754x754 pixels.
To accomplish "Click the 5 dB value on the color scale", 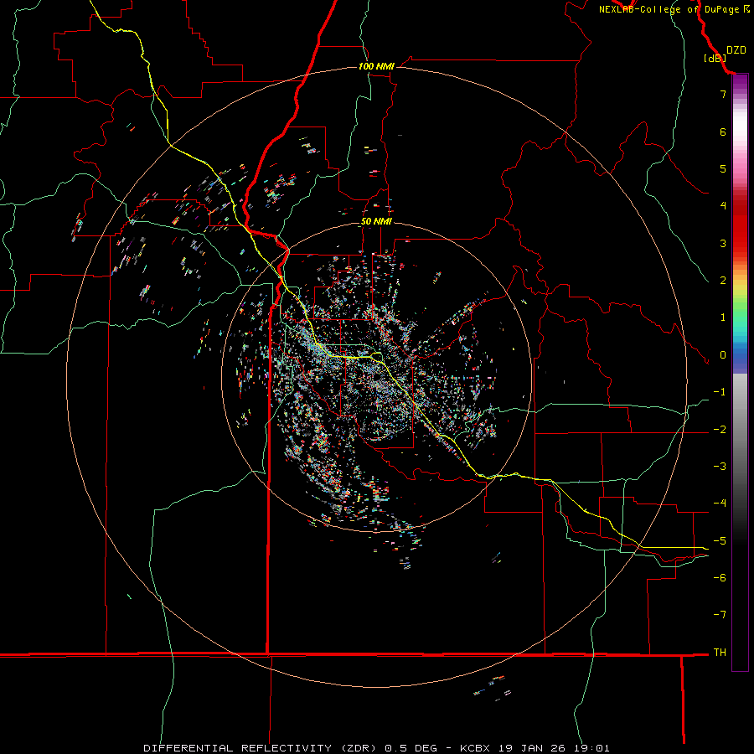I will (x=723, y=168).
